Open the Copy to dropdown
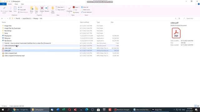The image size is (200, 112). coord(36,10)
